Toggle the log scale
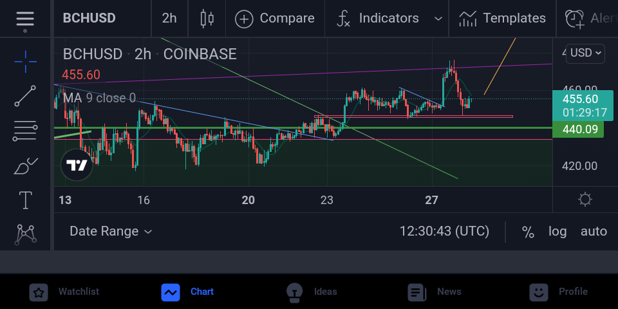 pyautogui.click(x=557, y=231)
